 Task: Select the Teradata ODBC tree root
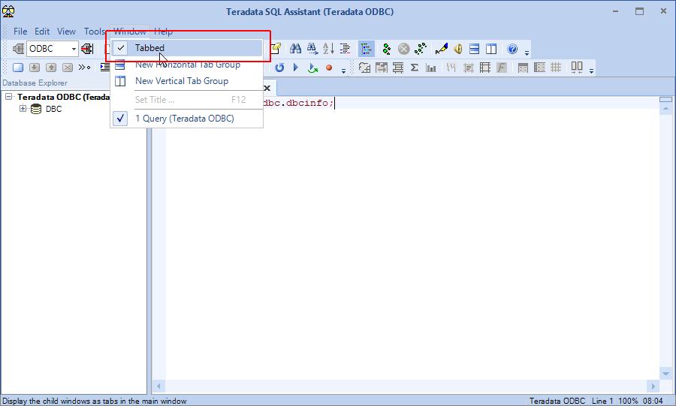coord(63,97)
